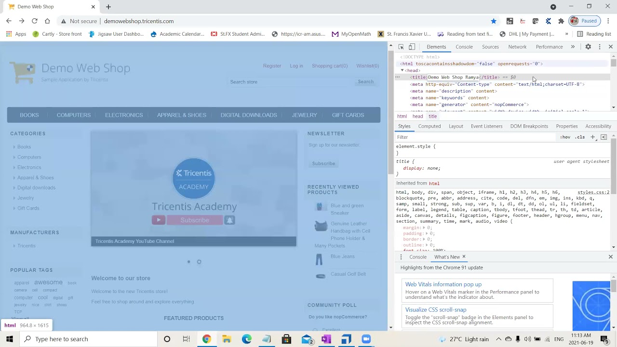This screenshot has width=617, height=347.
Task: Click the YouTube play icon in the banner
Action: [159, 220]
